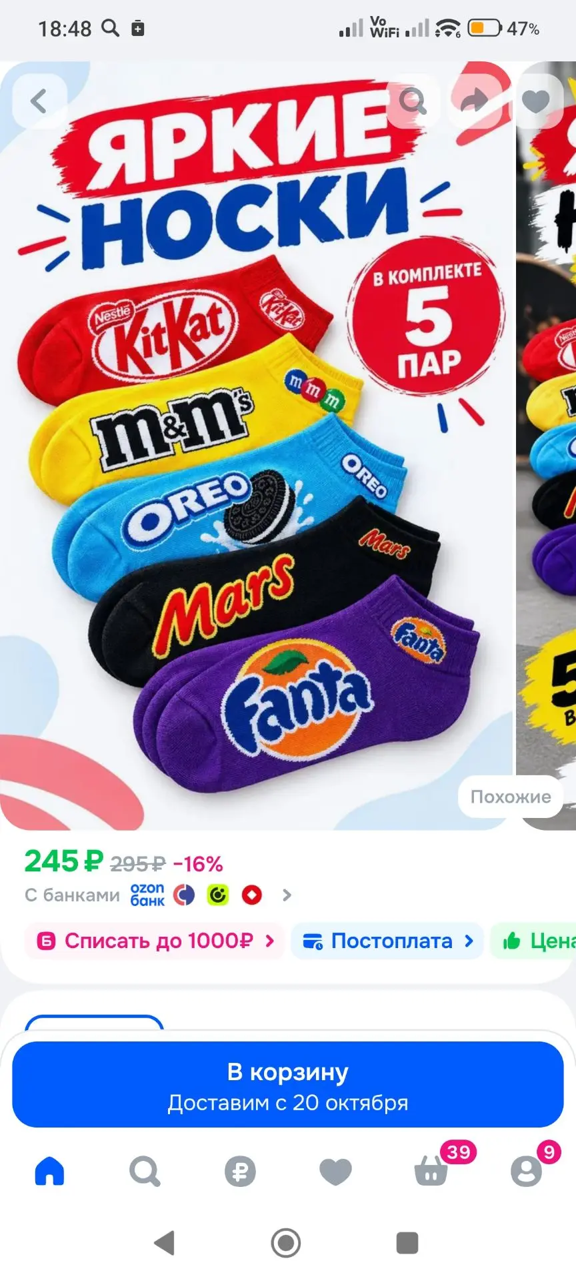Image resolution: width=576 pixels, height=1281 pixels.
Task: Open ruble coin tab in bottom navigation
Action: [x=240, y=1172]
